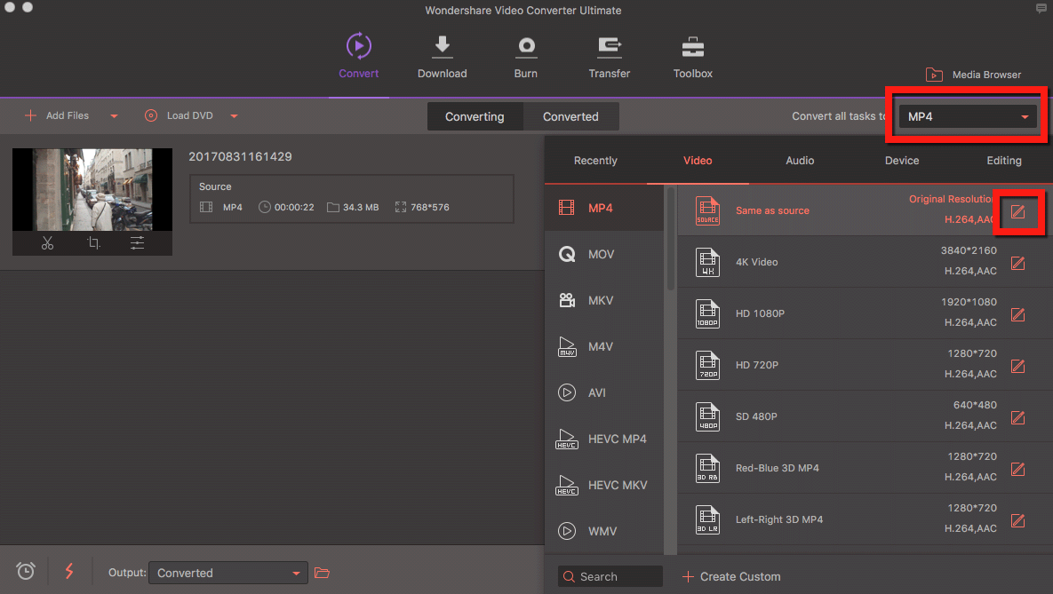Screen dimensions: 1053x594
Task: Click Add Files
Action: [x=57, y=115]
